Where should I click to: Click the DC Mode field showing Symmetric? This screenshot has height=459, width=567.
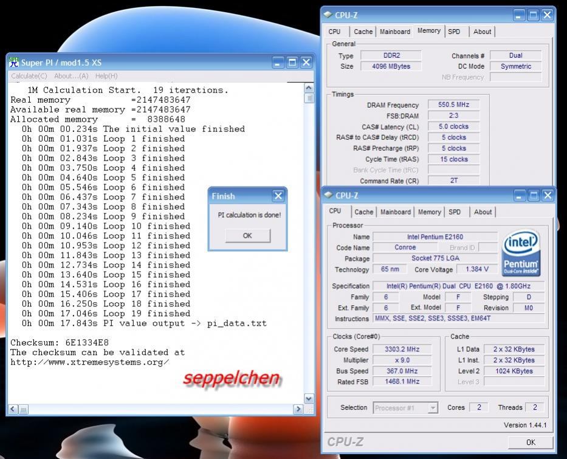[516, 66]
